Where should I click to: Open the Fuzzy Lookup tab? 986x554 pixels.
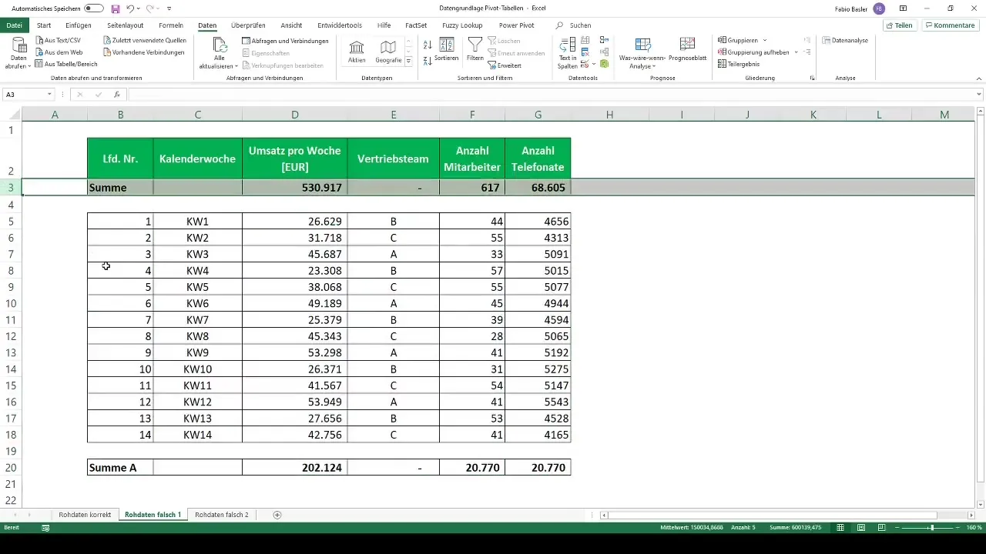click(x=462, y=25)
